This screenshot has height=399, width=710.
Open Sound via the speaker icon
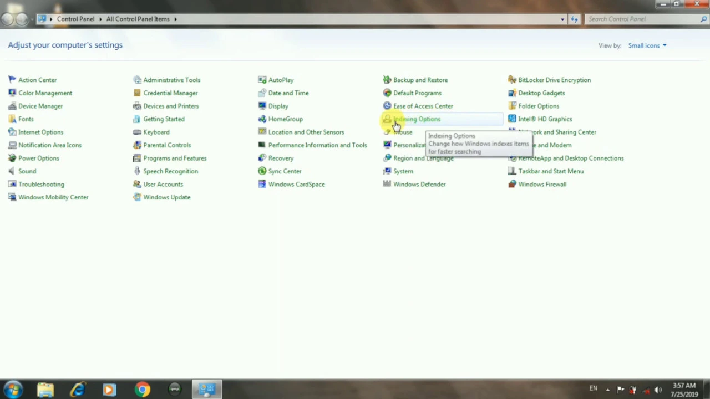click(x=12, y=171)
